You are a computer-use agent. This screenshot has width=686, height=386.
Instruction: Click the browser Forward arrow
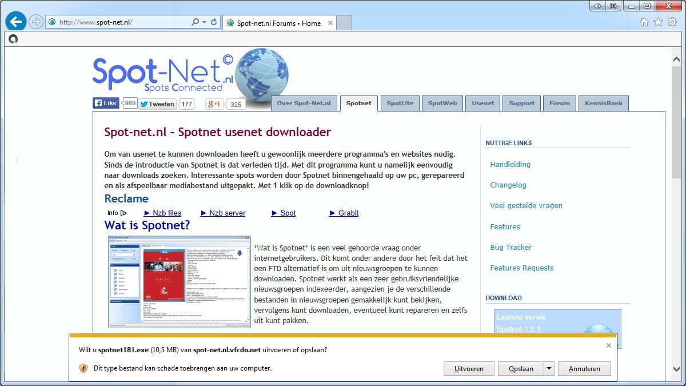[x=36, y=22]
